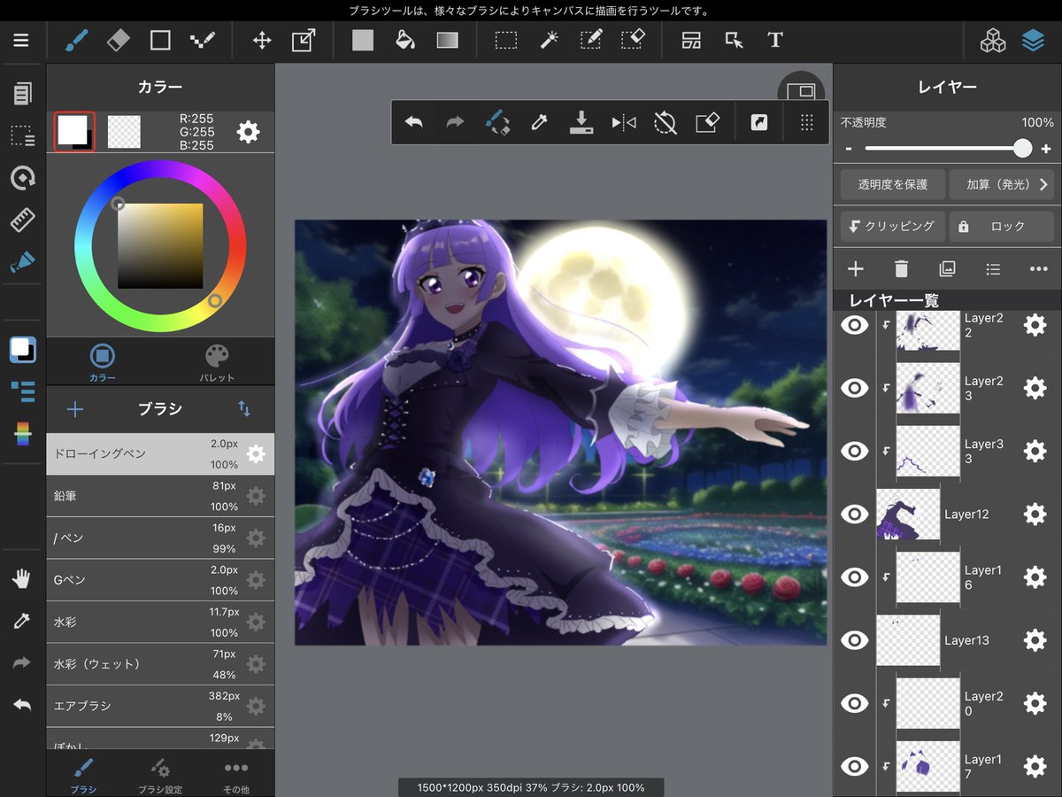Select the Move tool
The width and height of the screenshot is (1062, 797).
pyautogui.click(x=262, y=41)
